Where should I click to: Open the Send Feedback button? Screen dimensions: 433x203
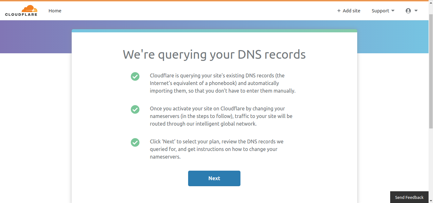point(409,197)
